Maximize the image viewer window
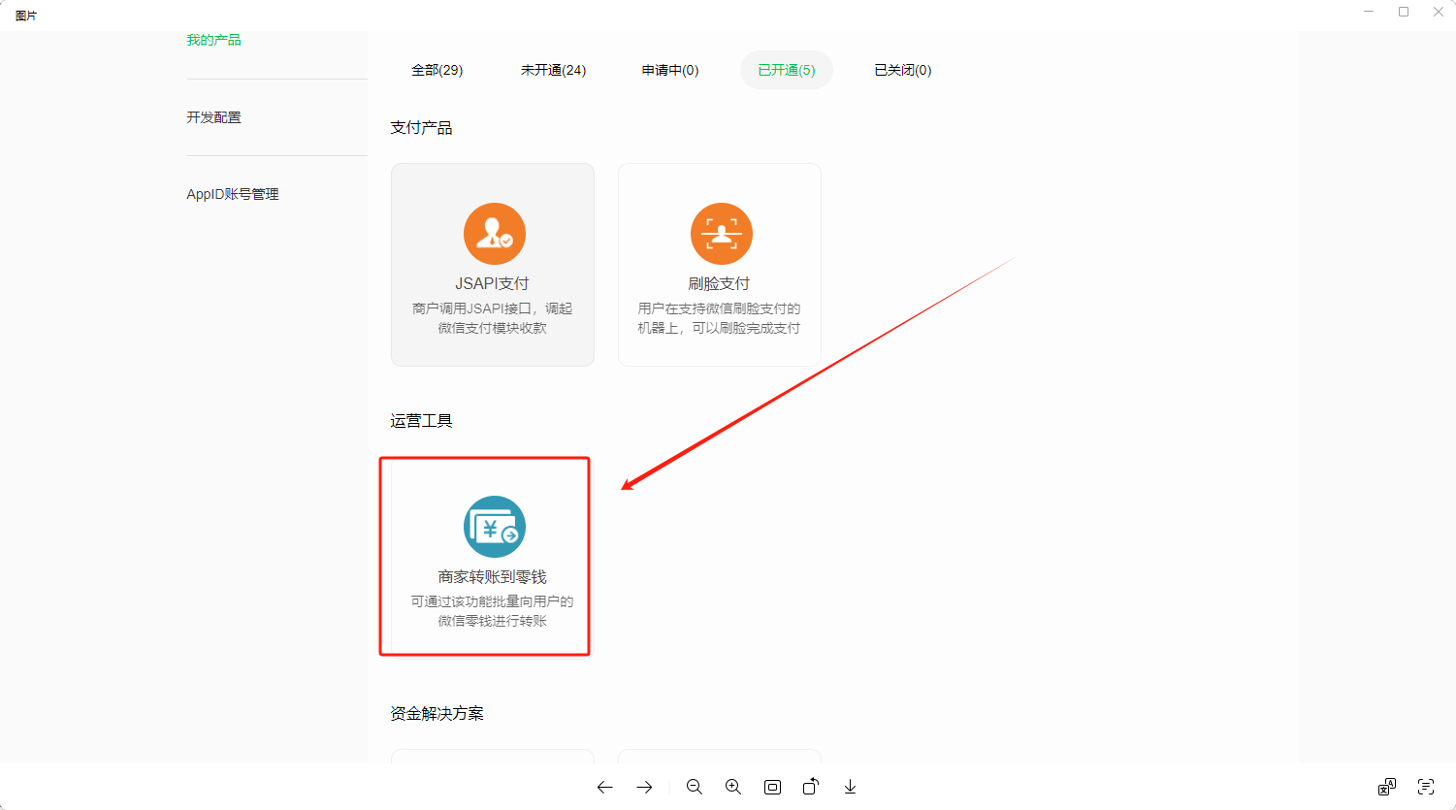 (1404, 12)
